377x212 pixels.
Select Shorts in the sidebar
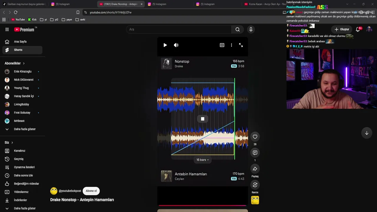(x=22, y=50)
